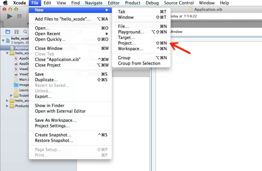Open the View menu

point(61,3)
